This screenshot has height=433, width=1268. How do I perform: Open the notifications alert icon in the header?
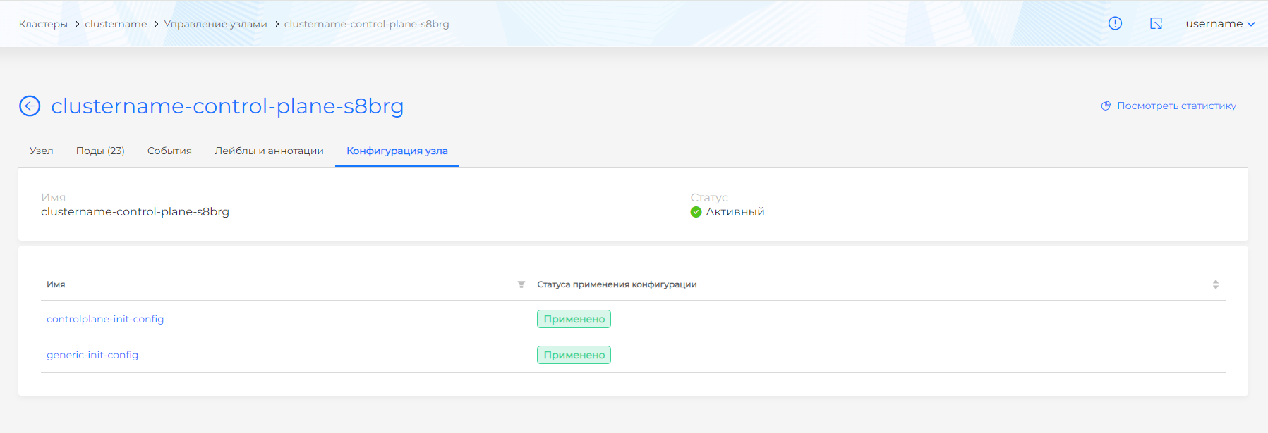1115,23
